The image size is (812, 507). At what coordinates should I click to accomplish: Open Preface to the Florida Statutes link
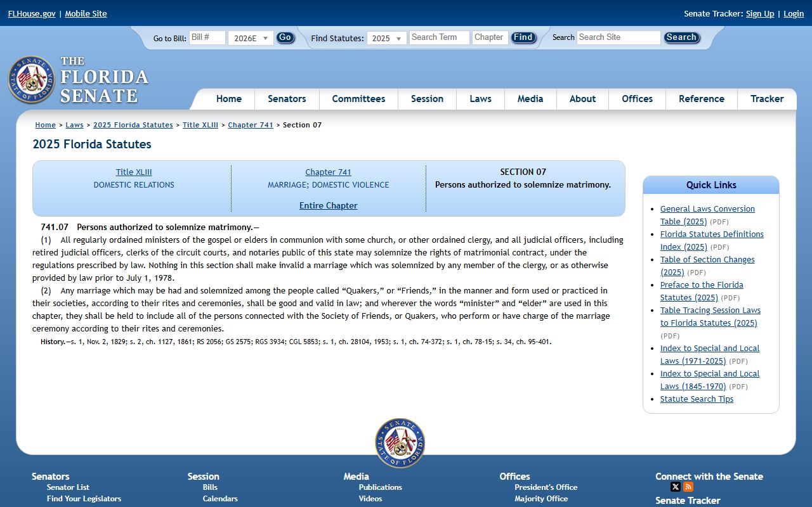point(702,291)
